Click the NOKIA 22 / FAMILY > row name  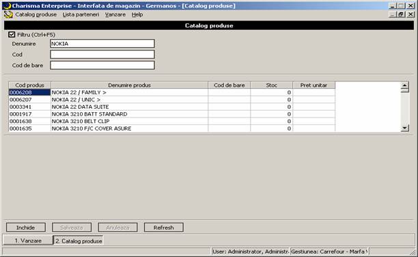coord(79,92)
